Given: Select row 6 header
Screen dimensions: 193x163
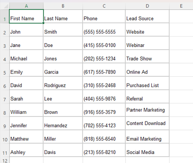Looking at the screenshot, I should 5,83.
